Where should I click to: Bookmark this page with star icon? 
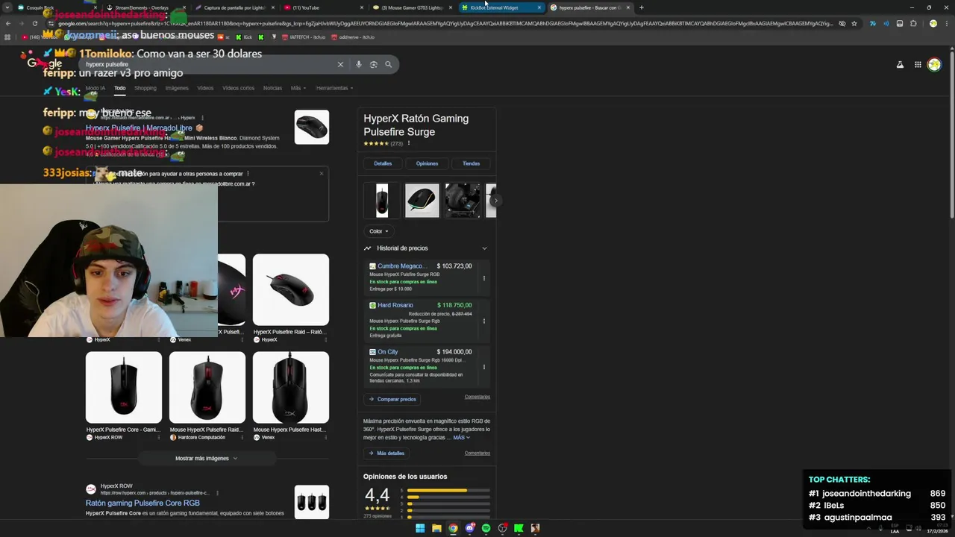(x=854, y=23)
